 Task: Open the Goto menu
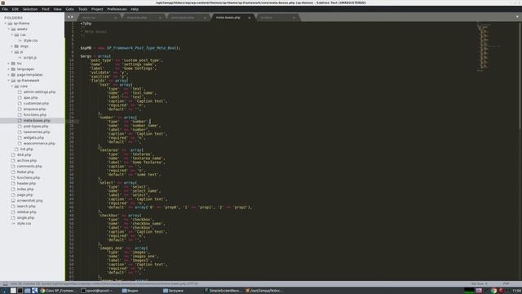[x=70, y=9]
